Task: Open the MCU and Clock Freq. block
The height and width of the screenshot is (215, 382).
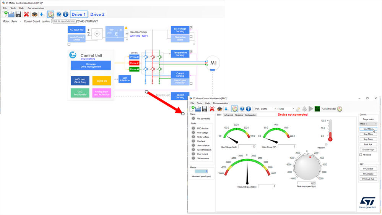Action: 80,81
